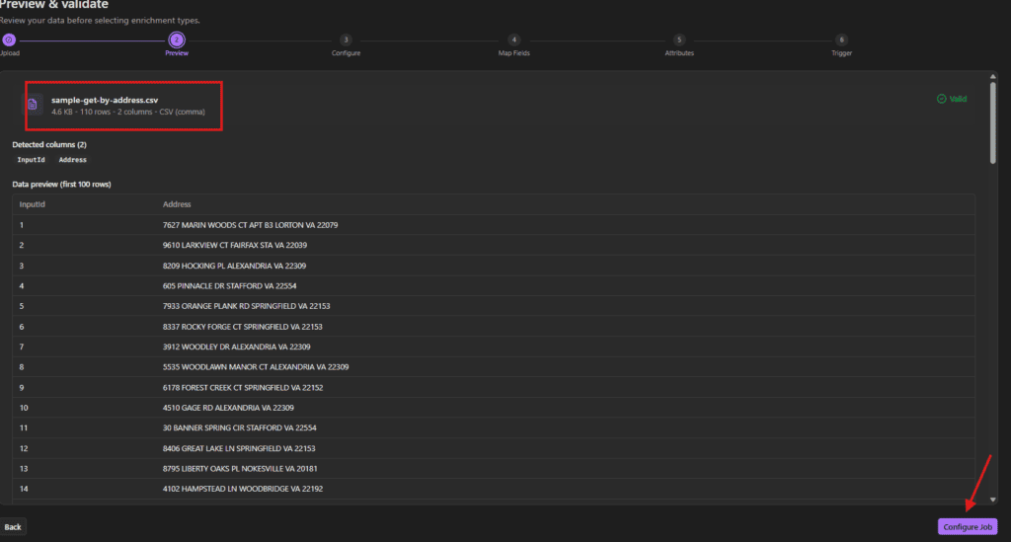Click the InputId column tag
This screenshot has height=542, width=1011.
(x=31, y=160)
